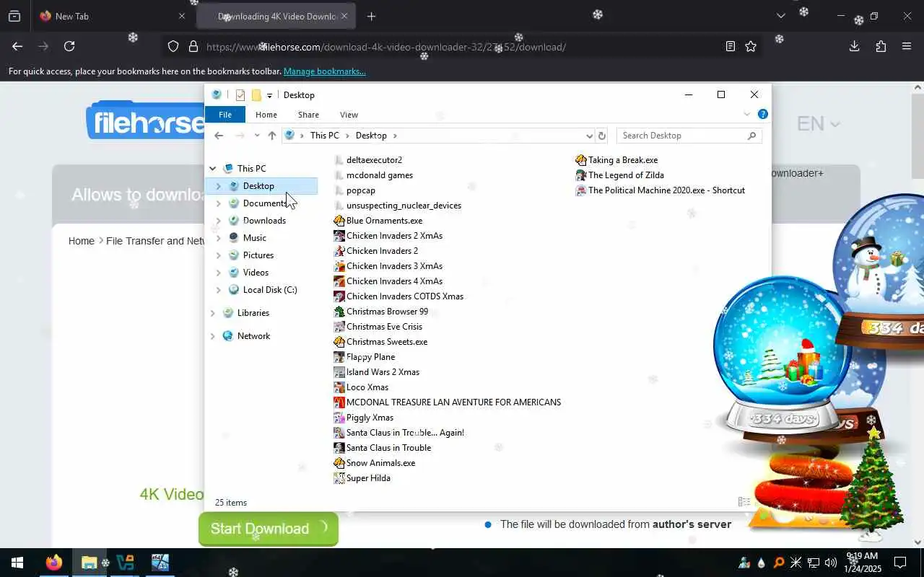Select Island Wars 2 Xmas icon
This screenshot has height=577, width=924.
(x=339, y=372)
